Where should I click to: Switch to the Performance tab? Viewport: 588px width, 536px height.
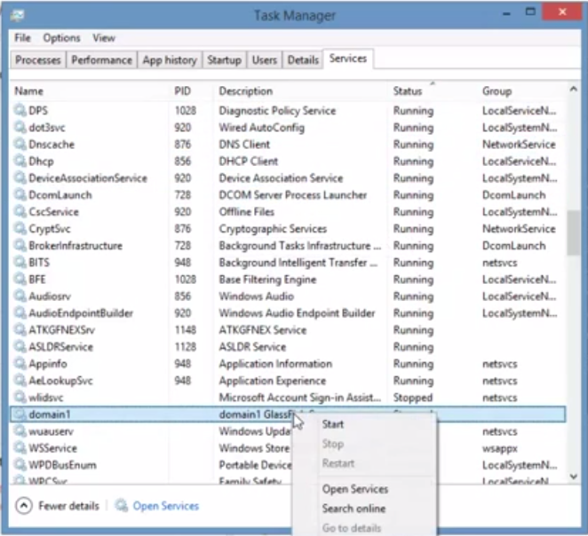tap(101, 60)
